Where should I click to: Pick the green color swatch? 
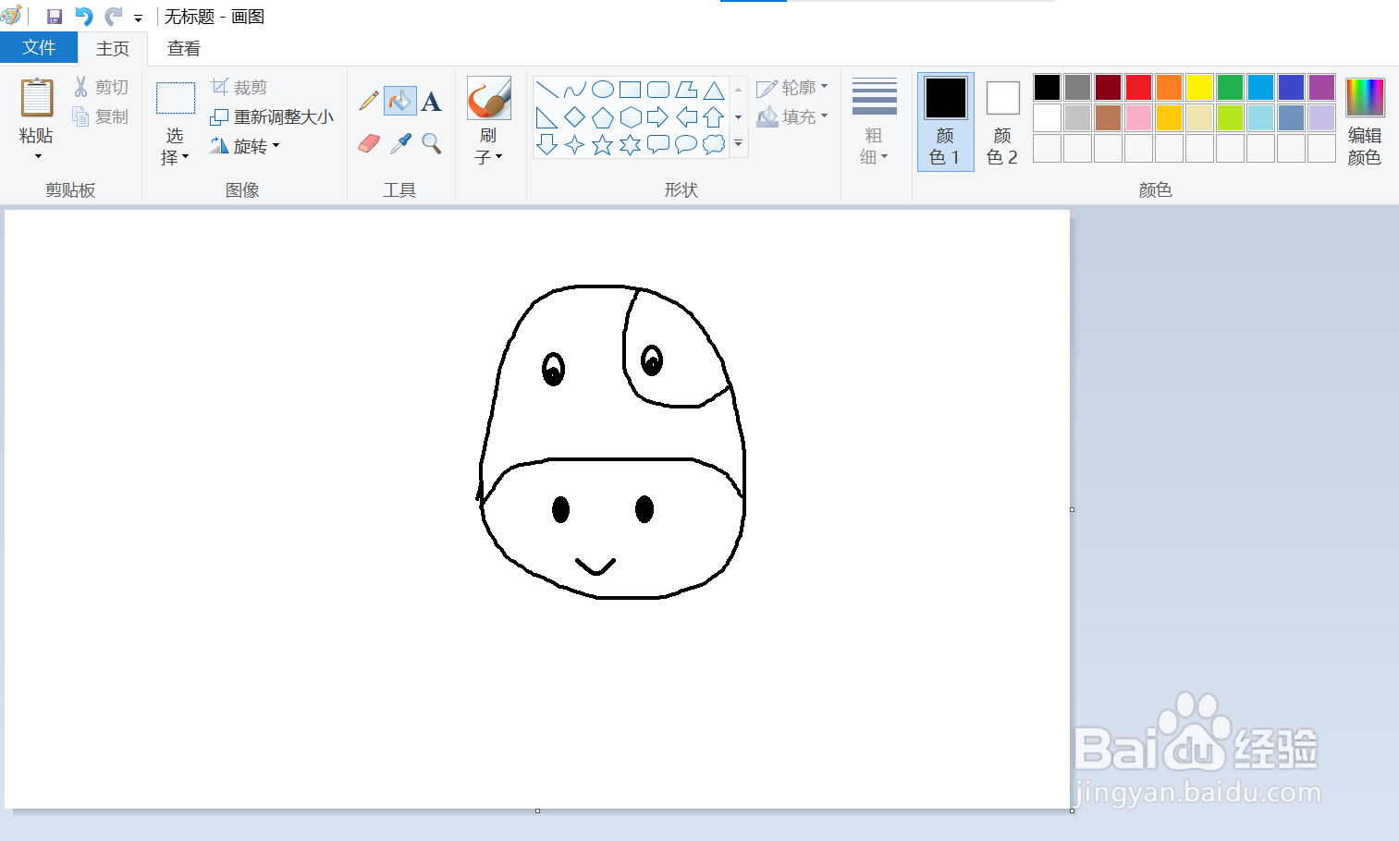[1230, 87]
